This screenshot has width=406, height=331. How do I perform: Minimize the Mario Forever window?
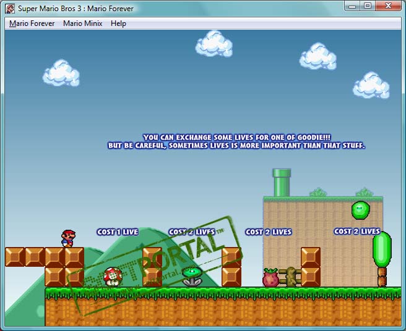pyautogui.click(x=352, y=6)
